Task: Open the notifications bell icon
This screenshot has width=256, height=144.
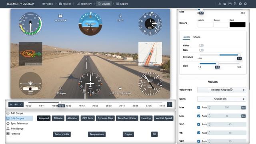Action: click(220, 4)
